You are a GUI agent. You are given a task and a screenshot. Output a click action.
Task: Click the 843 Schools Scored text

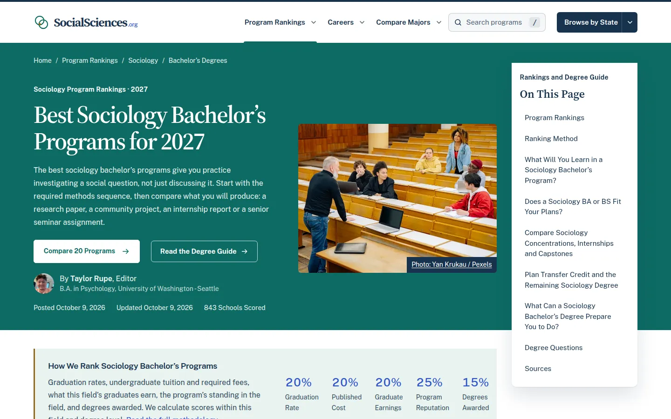coord(234,308)
